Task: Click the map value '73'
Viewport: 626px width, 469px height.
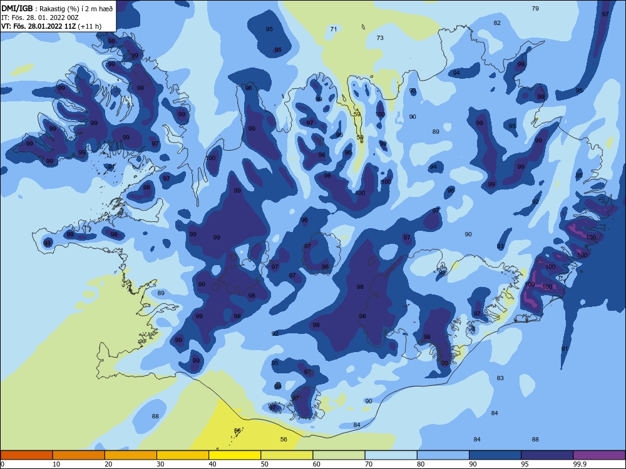Action: (x=380, y=38)
